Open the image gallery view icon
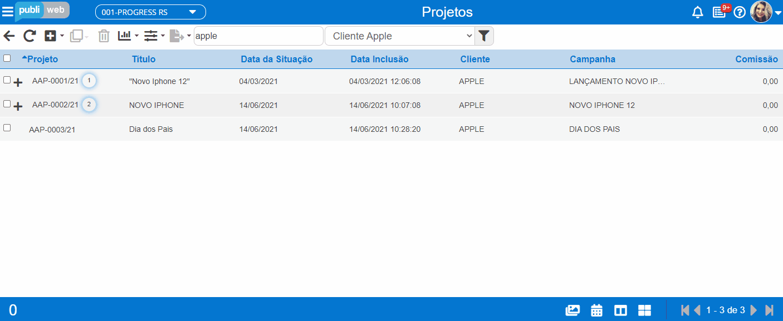 point(572,310)
